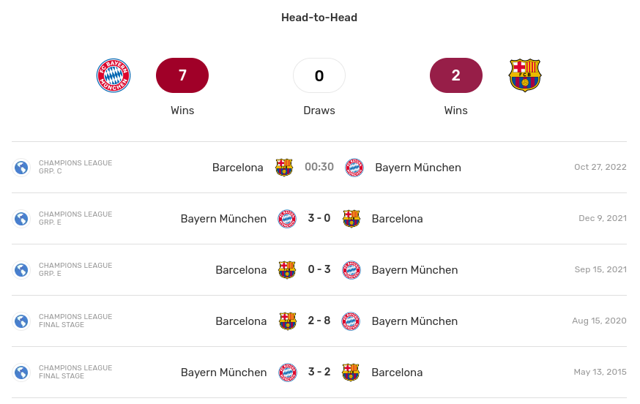The height and width of the screenshot is (404, 640).
Task: Open the 00:30 upcoming match time
Action: point(319,167)
